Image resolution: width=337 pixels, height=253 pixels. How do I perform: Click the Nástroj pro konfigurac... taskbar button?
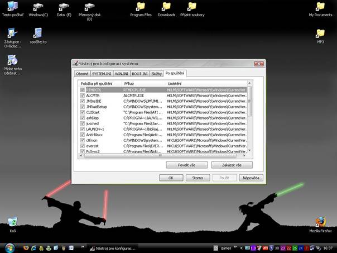[x=113, y=249]
